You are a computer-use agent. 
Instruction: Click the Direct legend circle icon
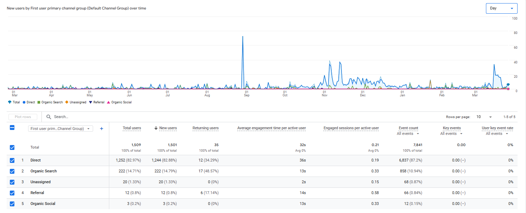point(24,102)
